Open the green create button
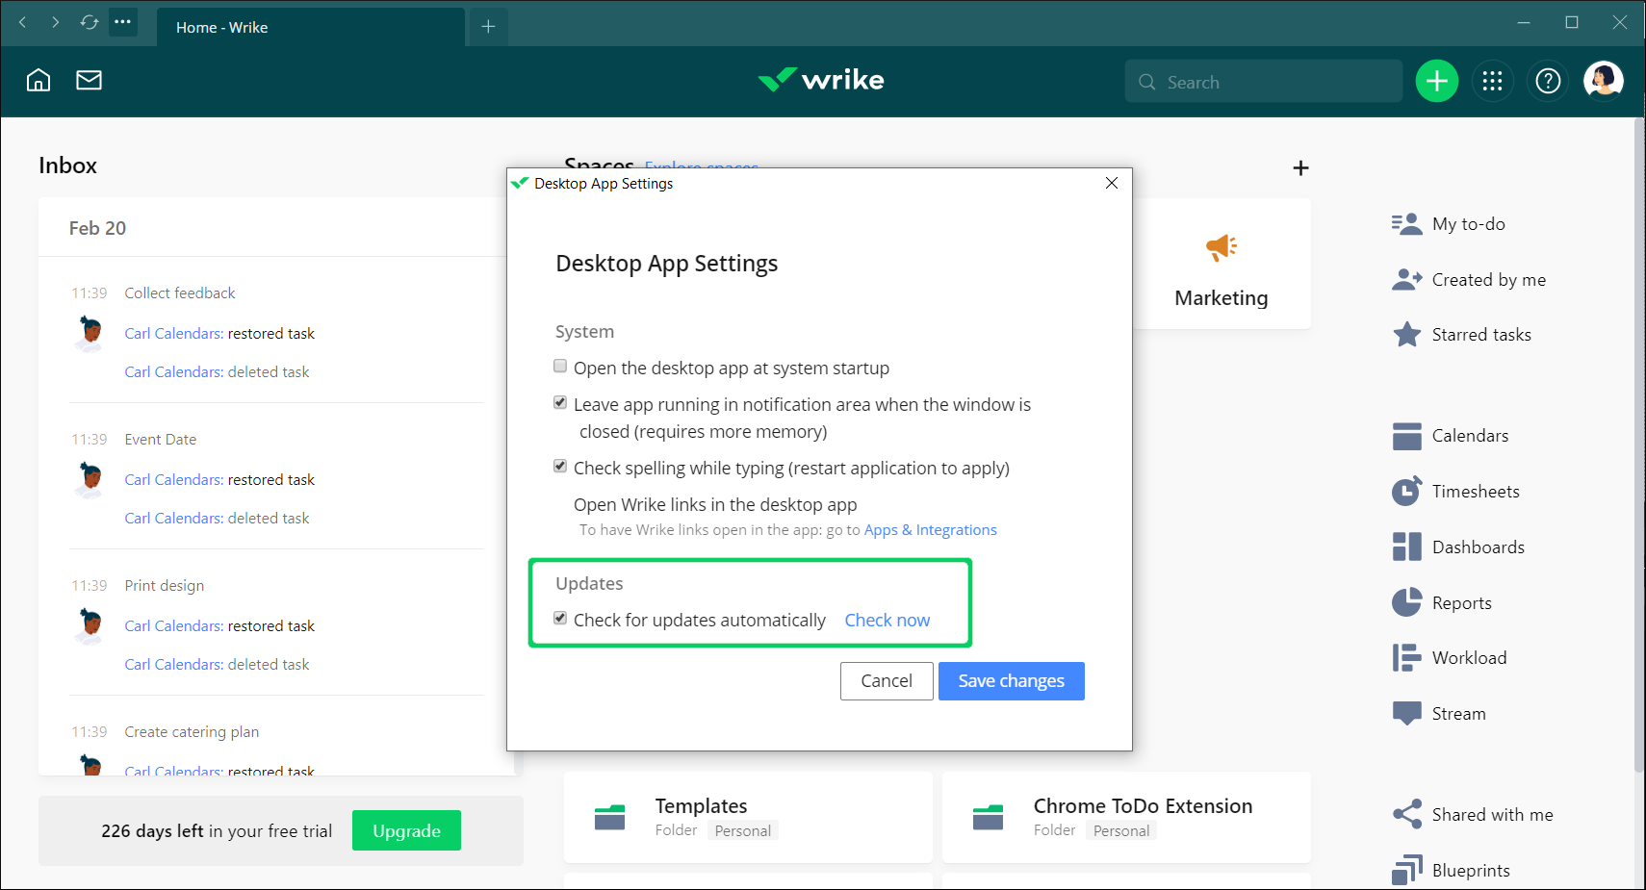The image size is (1646, 890). tap(1436, 81)
